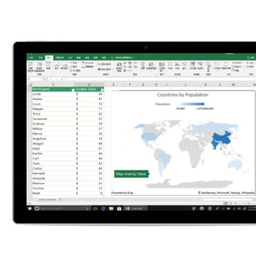The height and width of the screenshot is (256, 256).
Task: Open the My Add-ins dropdown
Action: point(106,69)
